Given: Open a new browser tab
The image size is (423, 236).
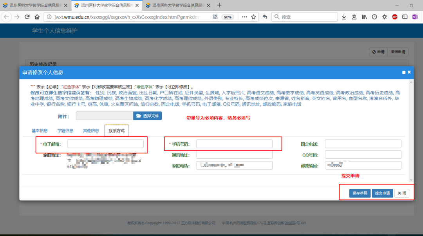Looking at the screenshot, I should pyautogui.click(x=219, y=5).
